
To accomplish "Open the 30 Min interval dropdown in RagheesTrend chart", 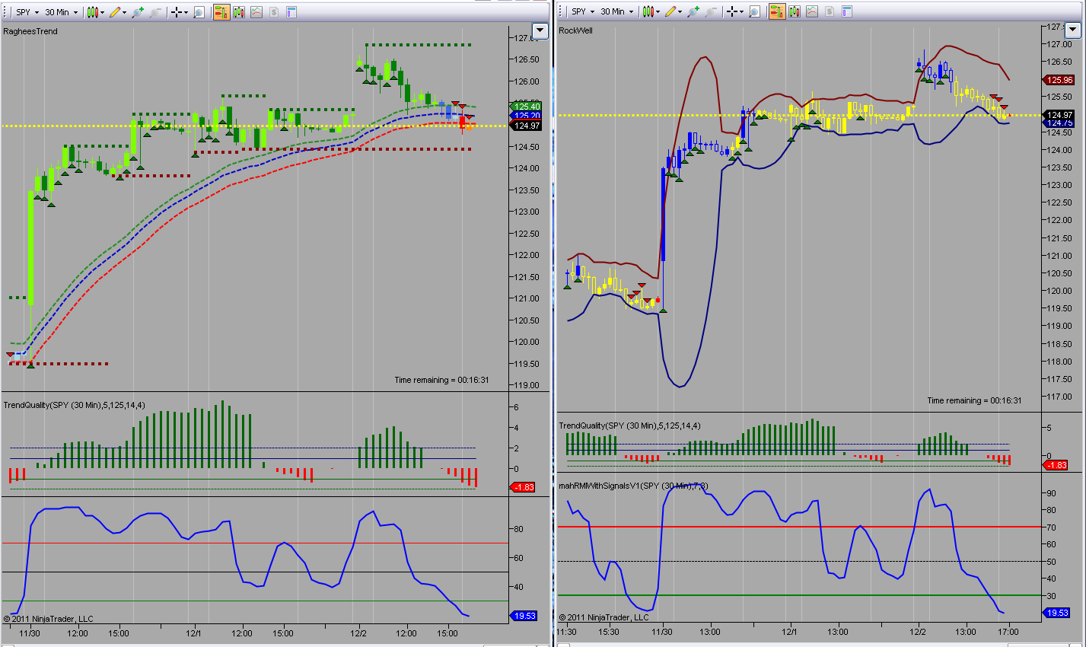I will click(62, 12).
